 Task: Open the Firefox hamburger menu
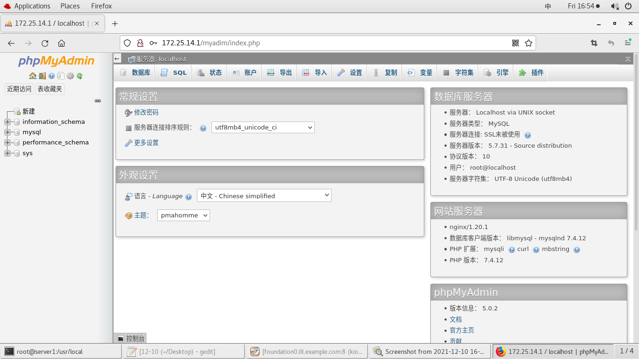pos(628,43)
